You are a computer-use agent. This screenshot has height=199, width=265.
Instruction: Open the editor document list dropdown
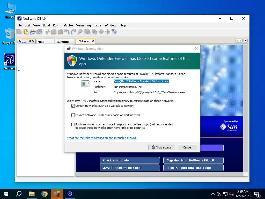tap(246, 41)
